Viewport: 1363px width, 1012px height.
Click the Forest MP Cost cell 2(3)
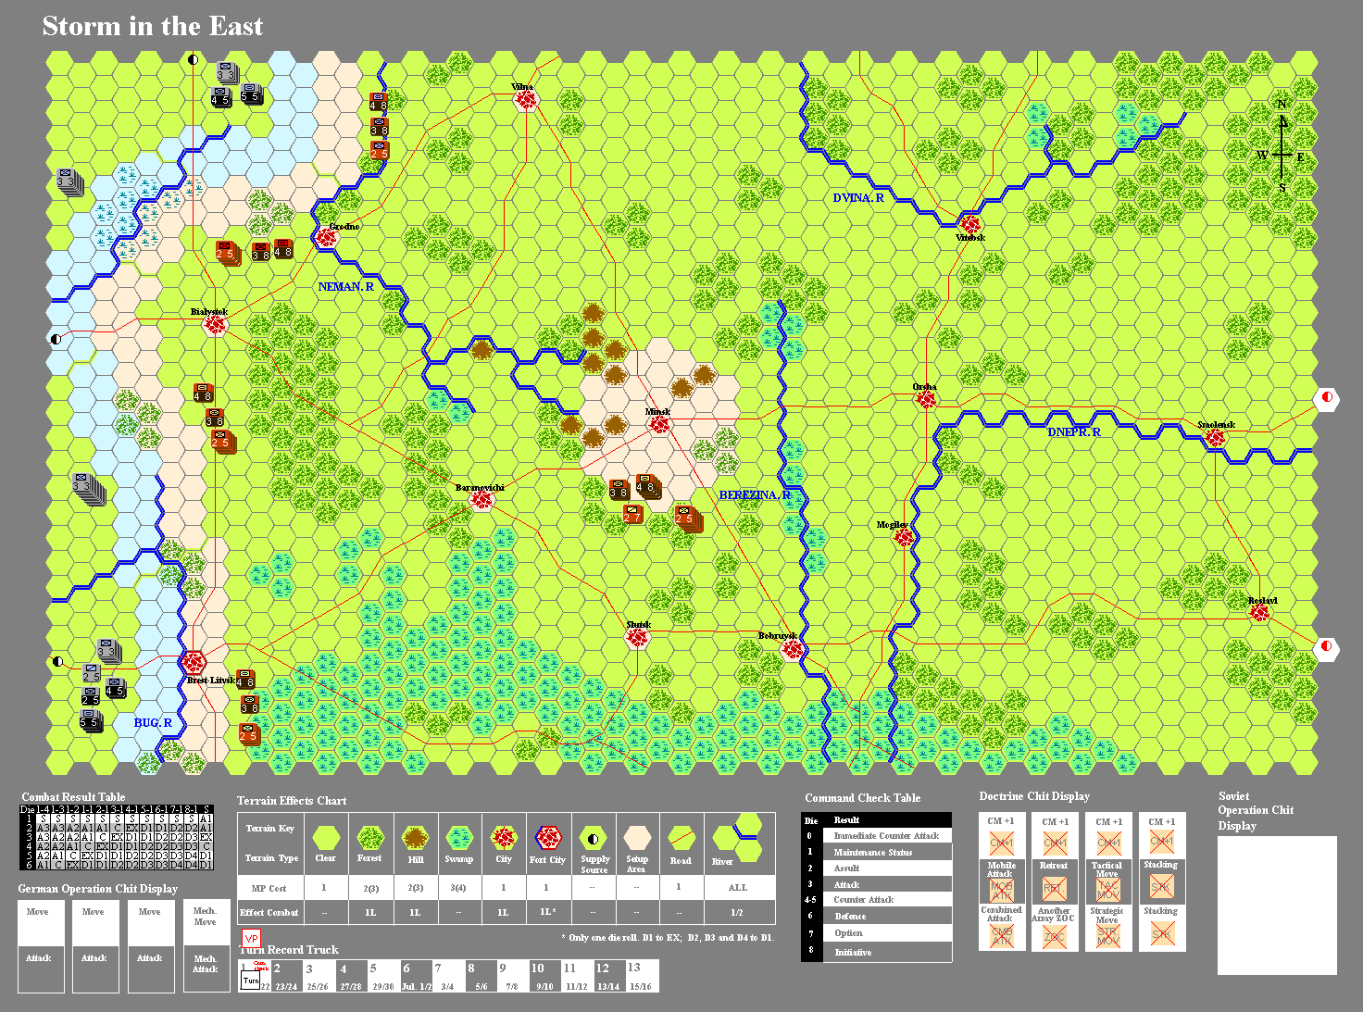[370, 888]
